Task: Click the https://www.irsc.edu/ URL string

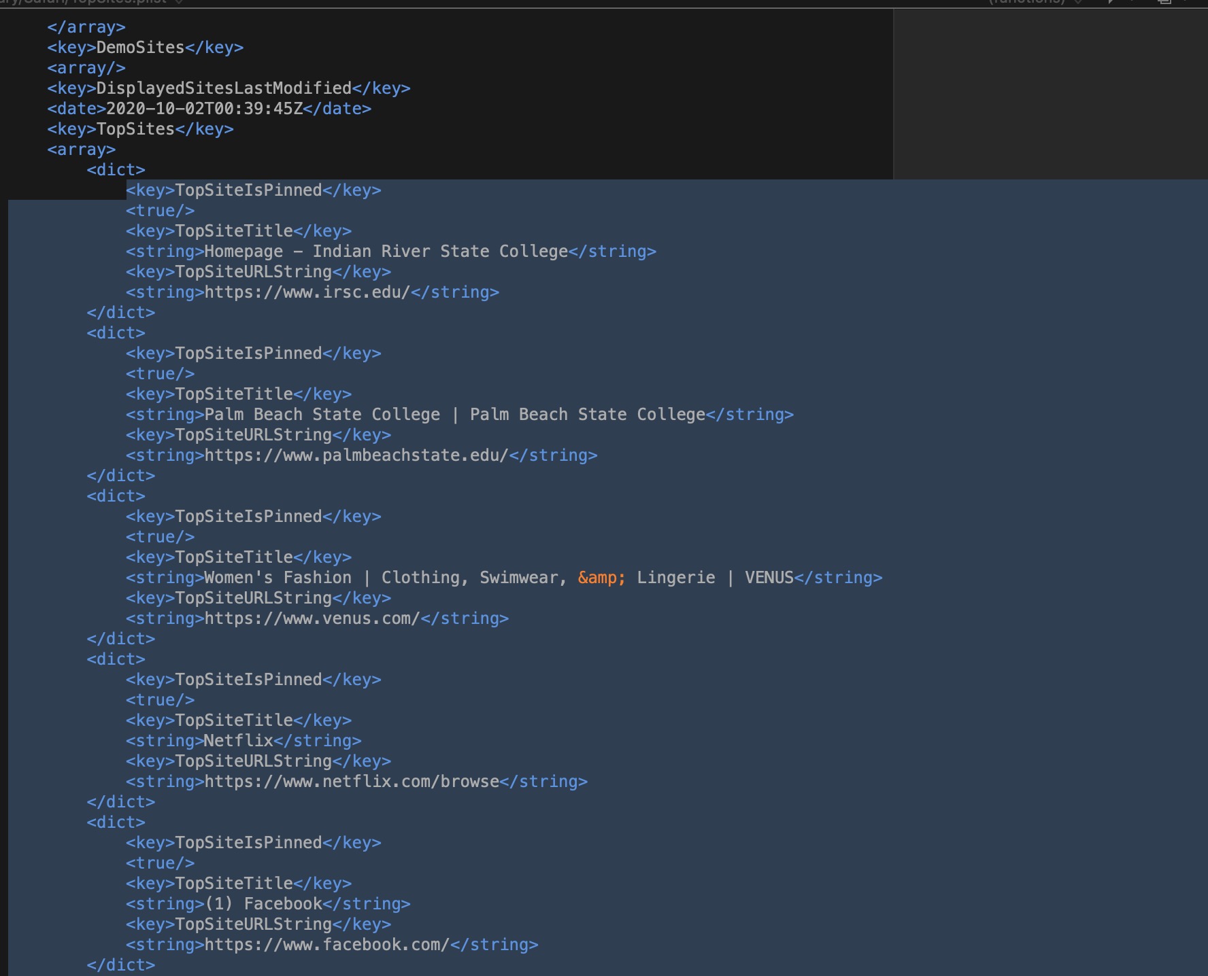Action: tap(312, 292)
